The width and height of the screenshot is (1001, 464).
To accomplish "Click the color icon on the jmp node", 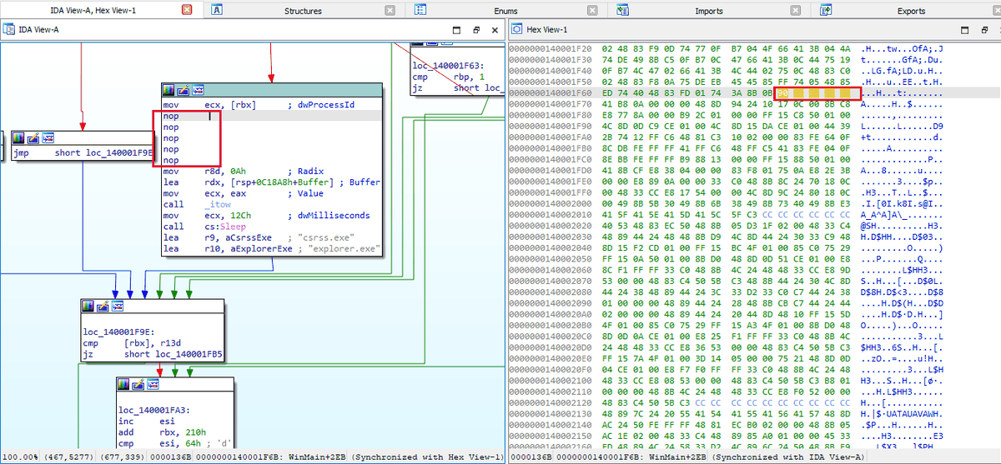I will [x=18, y=137].
